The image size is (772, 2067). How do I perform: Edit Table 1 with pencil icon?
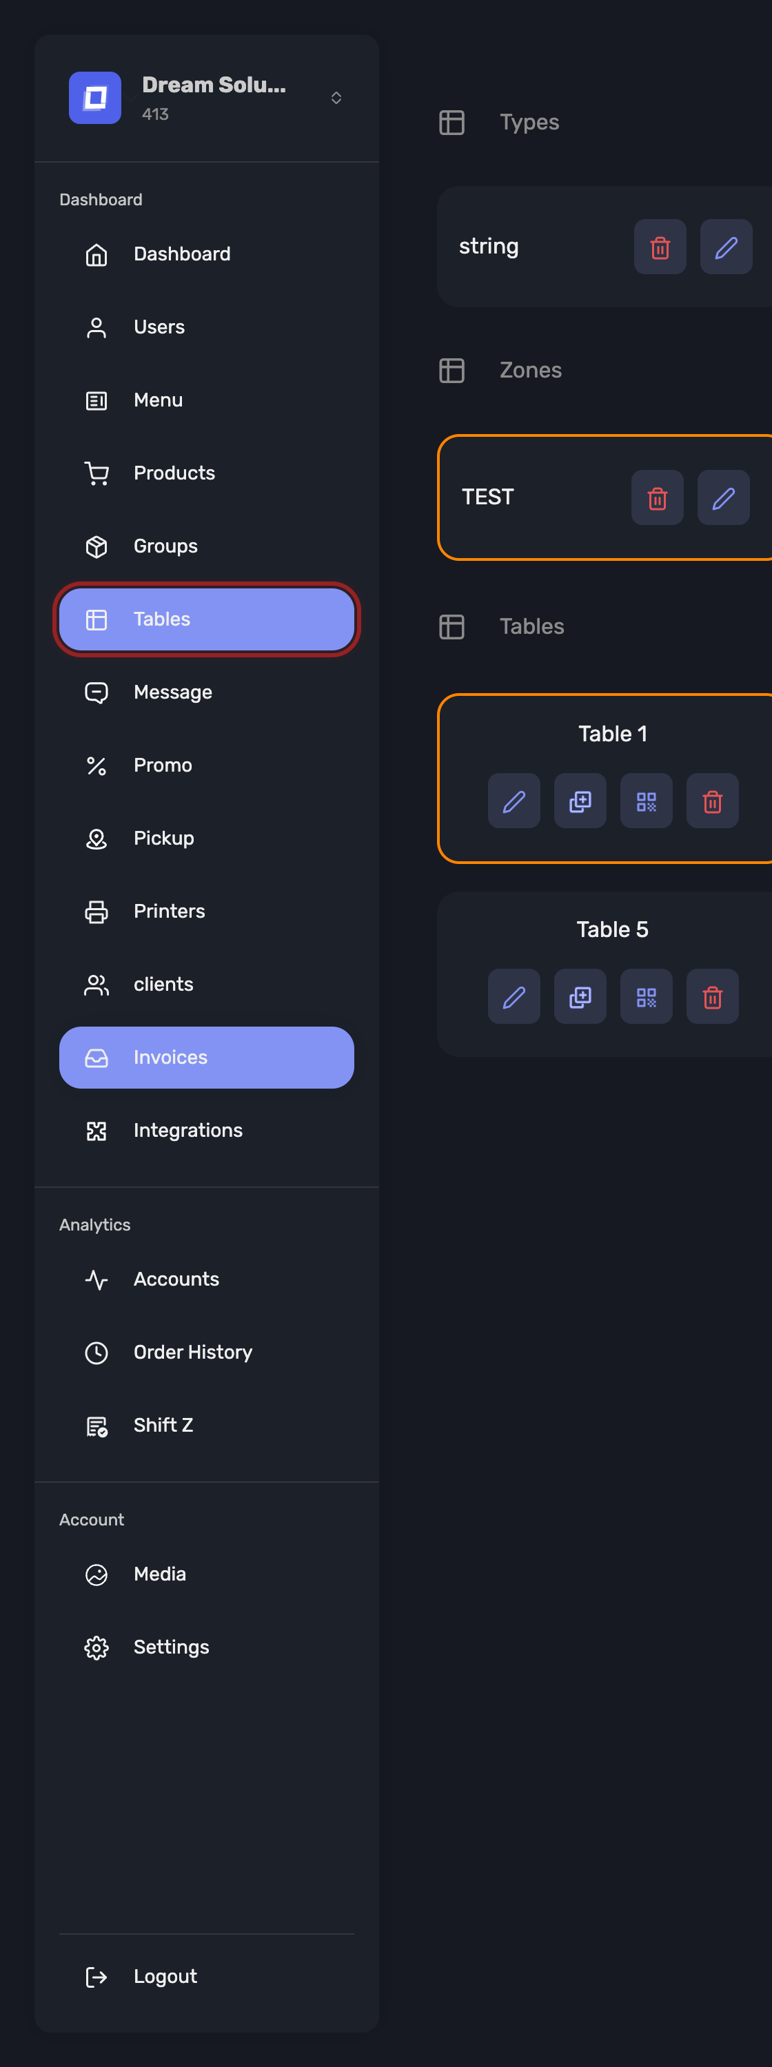coord(514,801)
